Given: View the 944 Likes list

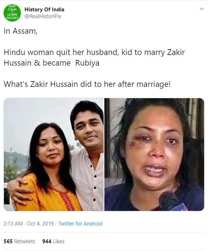Looking at the screenshot, I should pyautogui.click(x=53, y=241).
